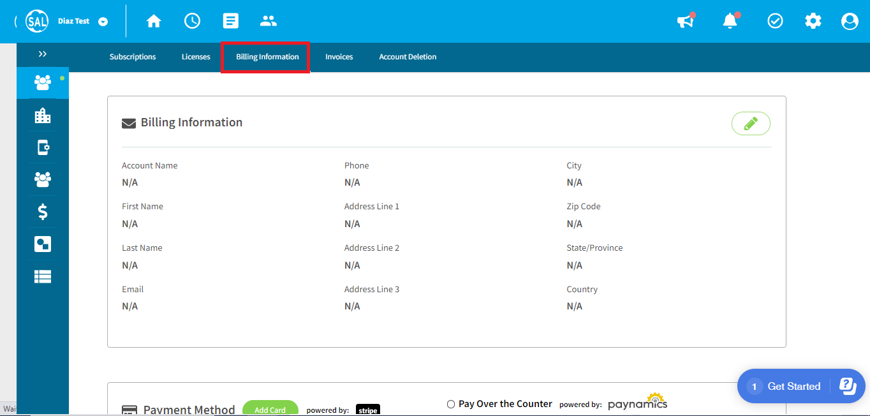Viewport: 870px width, 416px height.
Task: Open the overlapping squares sidebar icon
Action: [x=43, y=244]
